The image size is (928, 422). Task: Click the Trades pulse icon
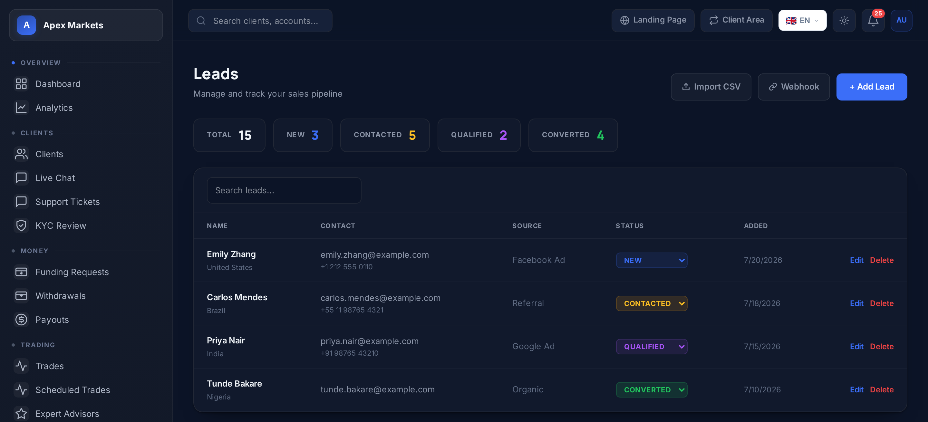pos(21,366)
